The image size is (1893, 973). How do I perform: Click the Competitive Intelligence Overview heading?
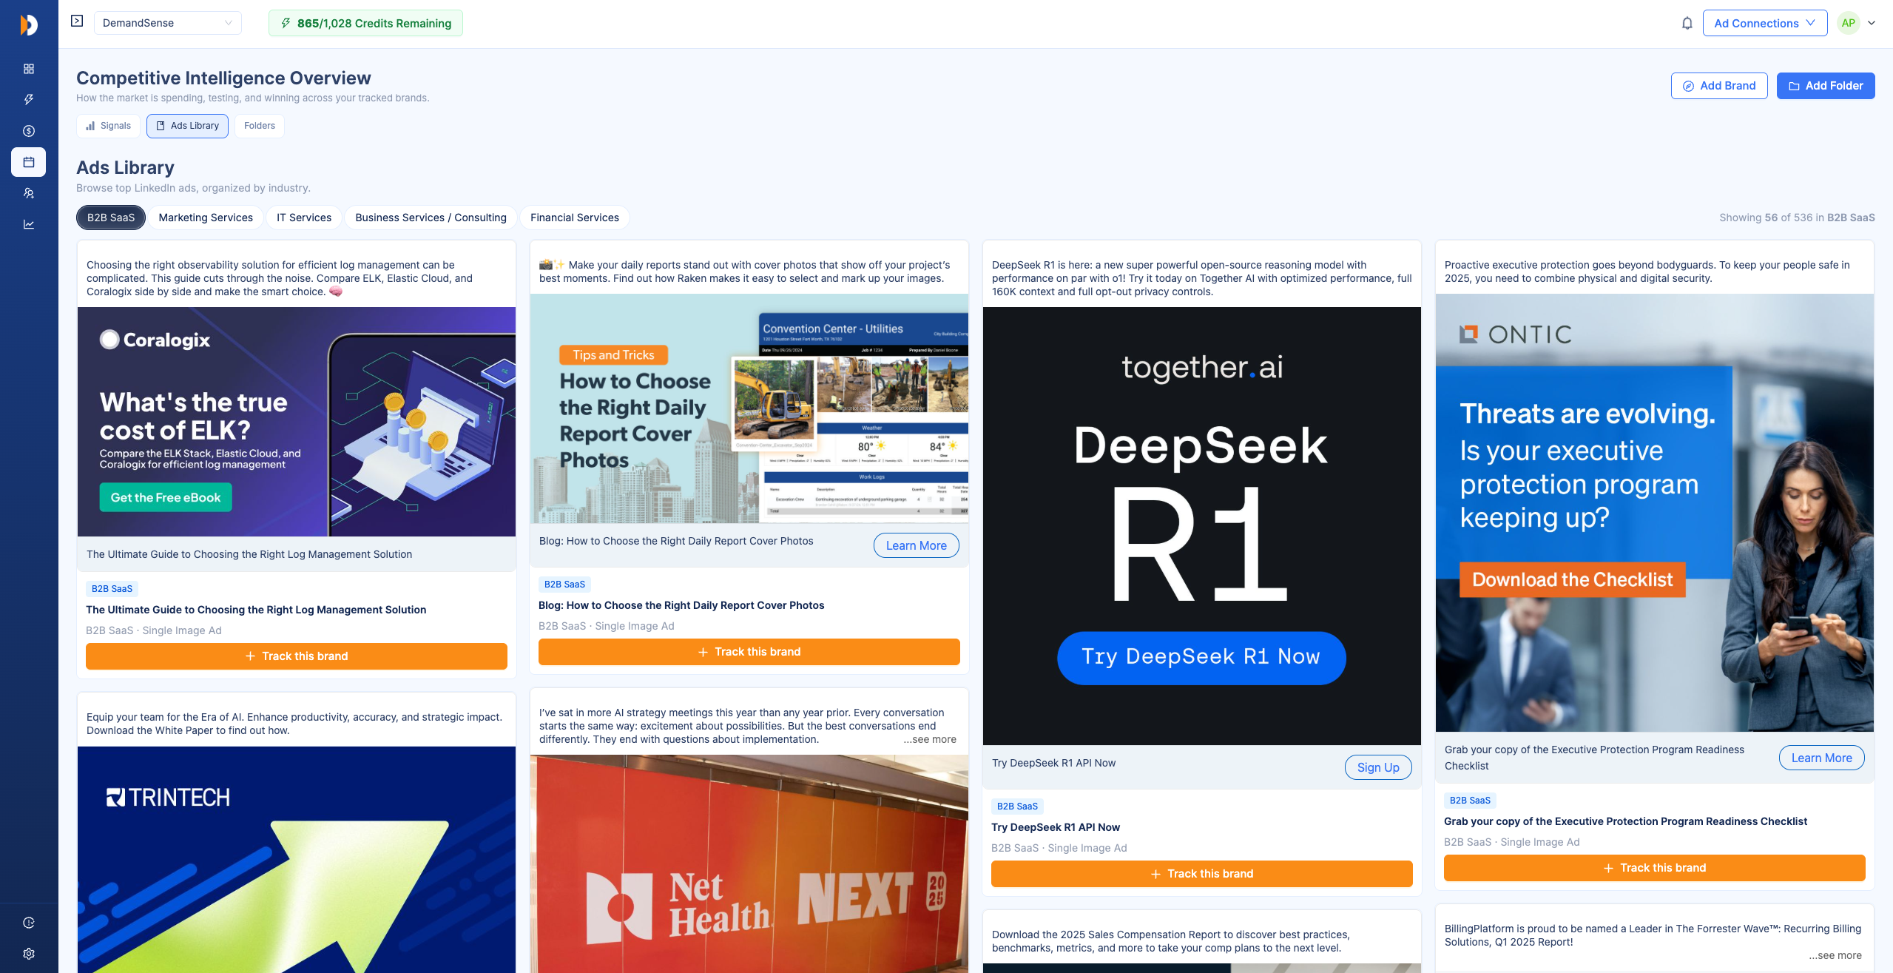tap(223, 78)
